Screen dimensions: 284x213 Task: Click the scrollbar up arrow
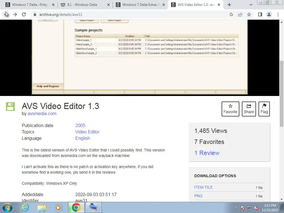282,22
